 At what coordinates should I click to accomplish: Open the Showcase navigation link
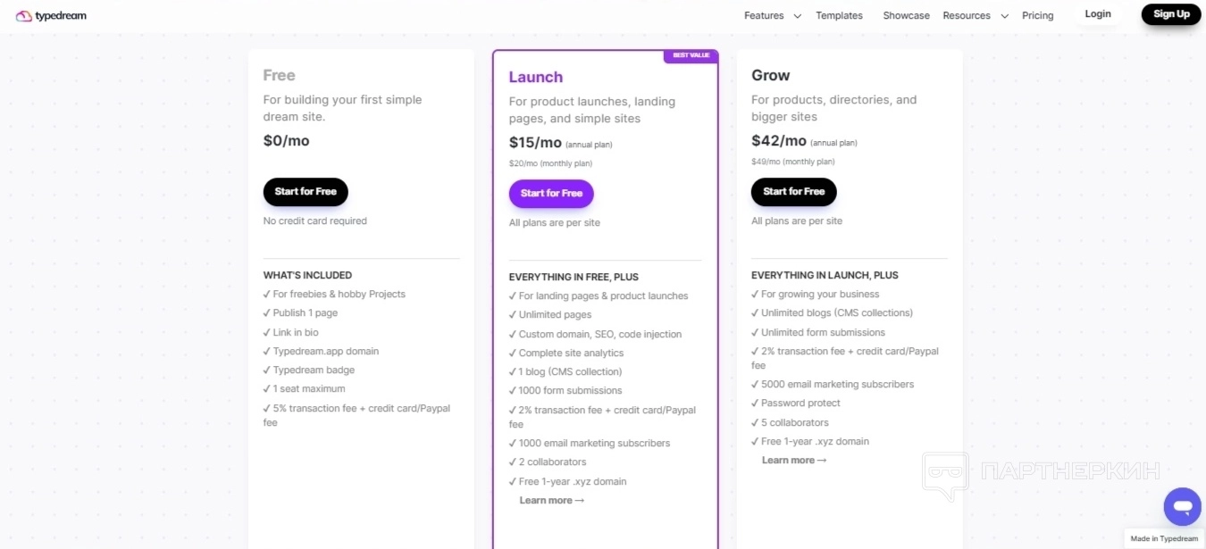click(x=906, y=15)
